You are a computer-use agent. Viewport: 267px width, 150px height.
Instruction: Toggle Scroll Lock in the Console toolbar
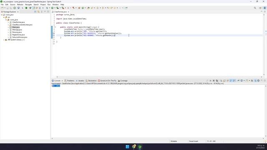[x=224, y=80]
